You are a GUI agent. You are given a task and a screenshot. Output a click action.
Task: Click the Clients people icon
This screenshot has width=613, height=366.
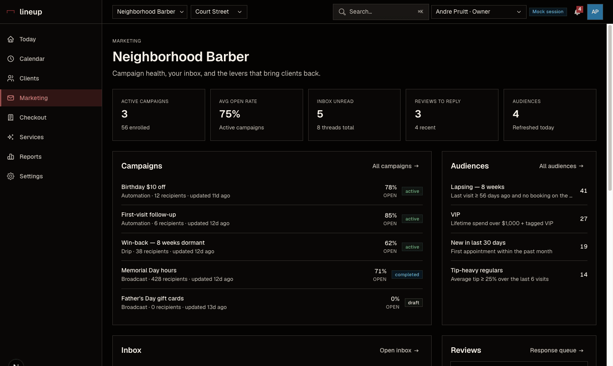point(11,78)
